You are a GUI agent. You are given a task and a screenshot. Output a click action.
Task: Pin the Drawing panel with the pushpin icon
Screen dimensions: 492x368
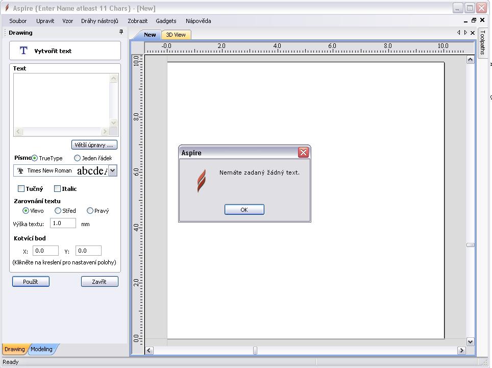pyautogui.click(x=121, y=32)
